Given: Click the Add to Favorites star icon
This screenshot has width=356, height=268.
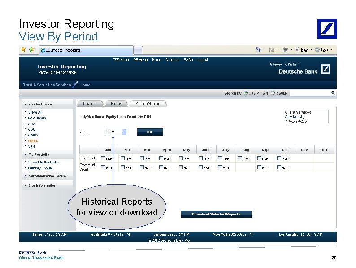Looking at the screenshot, I should [31, 49].
